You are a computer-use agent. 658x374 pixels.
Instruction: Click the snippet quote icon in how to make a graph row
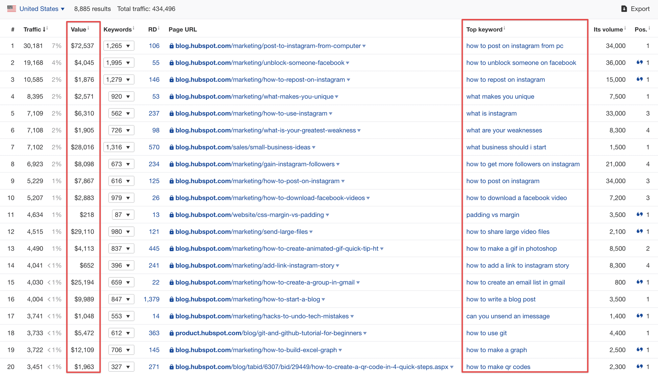pos(640,350)
